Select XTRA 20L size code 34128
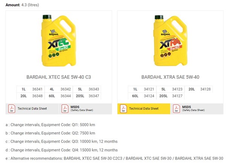This screenshot has width=242, height=167. [205, 89]
